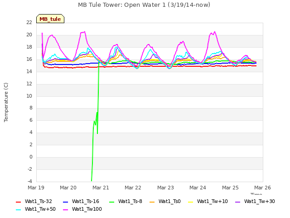Image resolution: width=290 pixels, height=218 pixels.
Task: Click the 'Mar 21' x-axis tick label
Action: tap(101, 188)
